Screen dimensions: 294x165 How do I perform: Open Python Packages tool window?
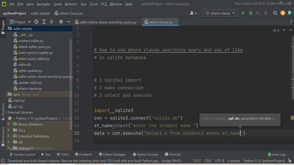tap(112, 154)
